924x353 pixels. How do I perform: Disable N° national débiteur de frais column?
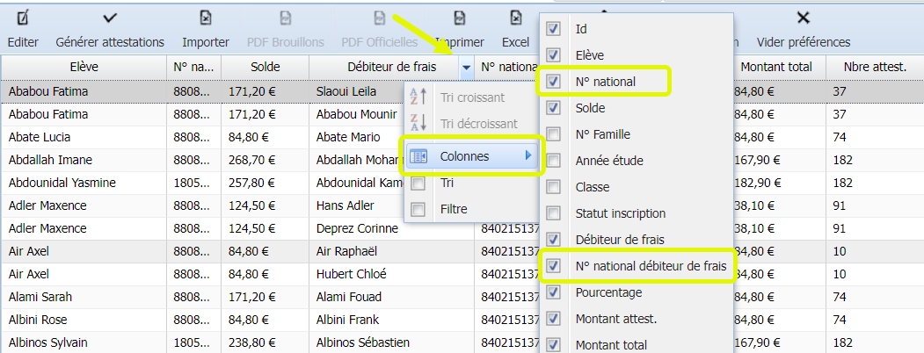pos(553,266)
